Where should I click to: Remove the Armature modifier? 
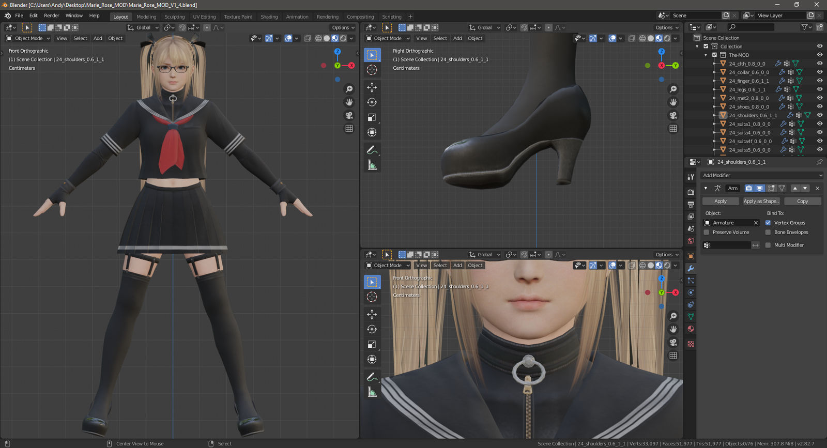click(x=817, y=188)
